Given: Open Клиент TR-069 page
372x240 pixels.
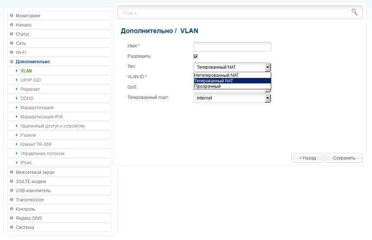Looking at the screenshot, I should click(60, 144).
